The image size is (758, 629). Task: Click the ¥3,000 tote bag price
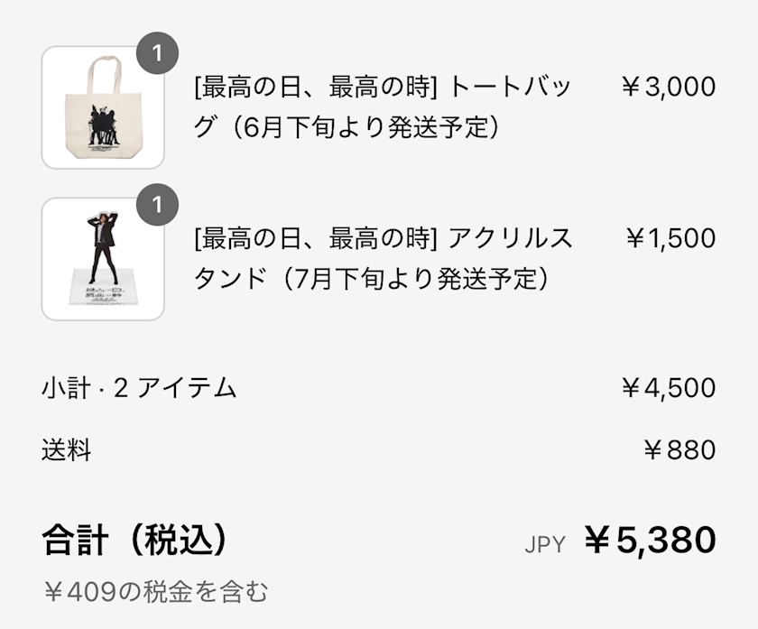tap(669, 88)
